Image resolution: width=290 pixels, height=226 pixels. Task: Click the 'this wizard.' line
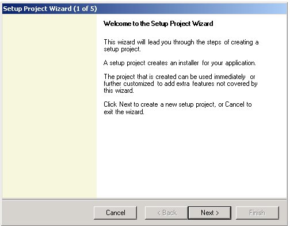pos(119,91)
